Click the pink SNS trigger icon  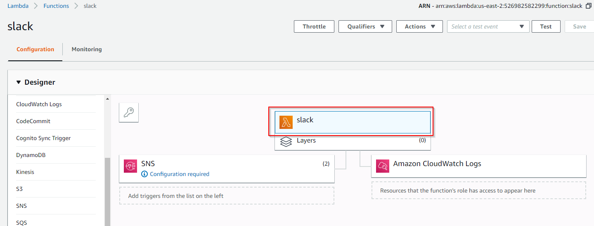click(x=130, y=166)
